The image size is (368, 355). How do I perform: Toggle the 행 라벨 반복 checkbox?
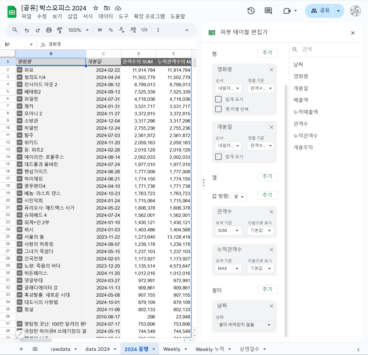(x=218, y=109)
